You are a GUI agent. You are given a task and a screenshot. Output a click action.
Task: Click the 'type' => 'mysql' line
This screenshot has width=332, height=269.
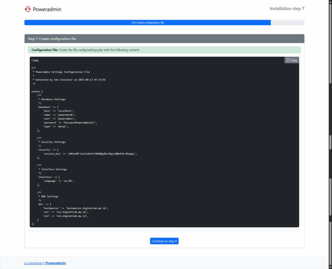[x=56, y=127]
